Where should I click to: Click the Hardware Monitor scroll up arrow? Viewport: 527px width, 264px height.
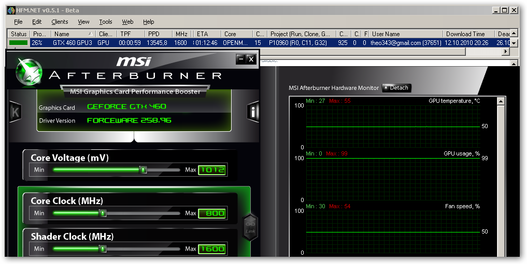(501, 101)
